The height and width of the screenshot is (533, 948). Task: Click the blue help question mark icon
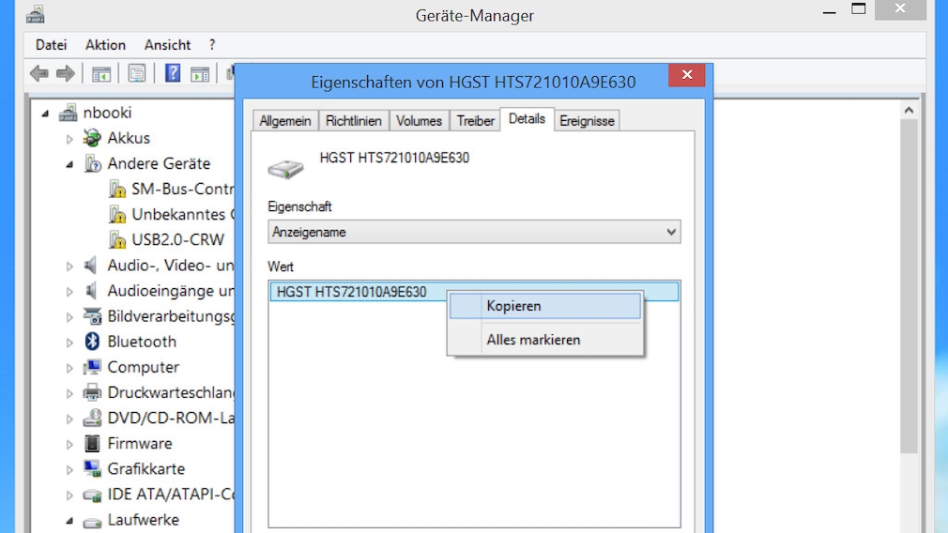click(173, 74)
